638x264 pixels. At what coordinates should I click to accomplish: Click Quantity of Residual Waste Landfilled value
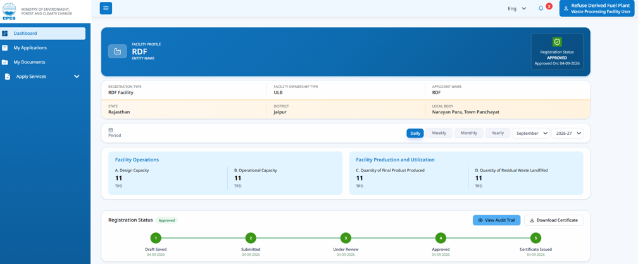coord(478,178)
